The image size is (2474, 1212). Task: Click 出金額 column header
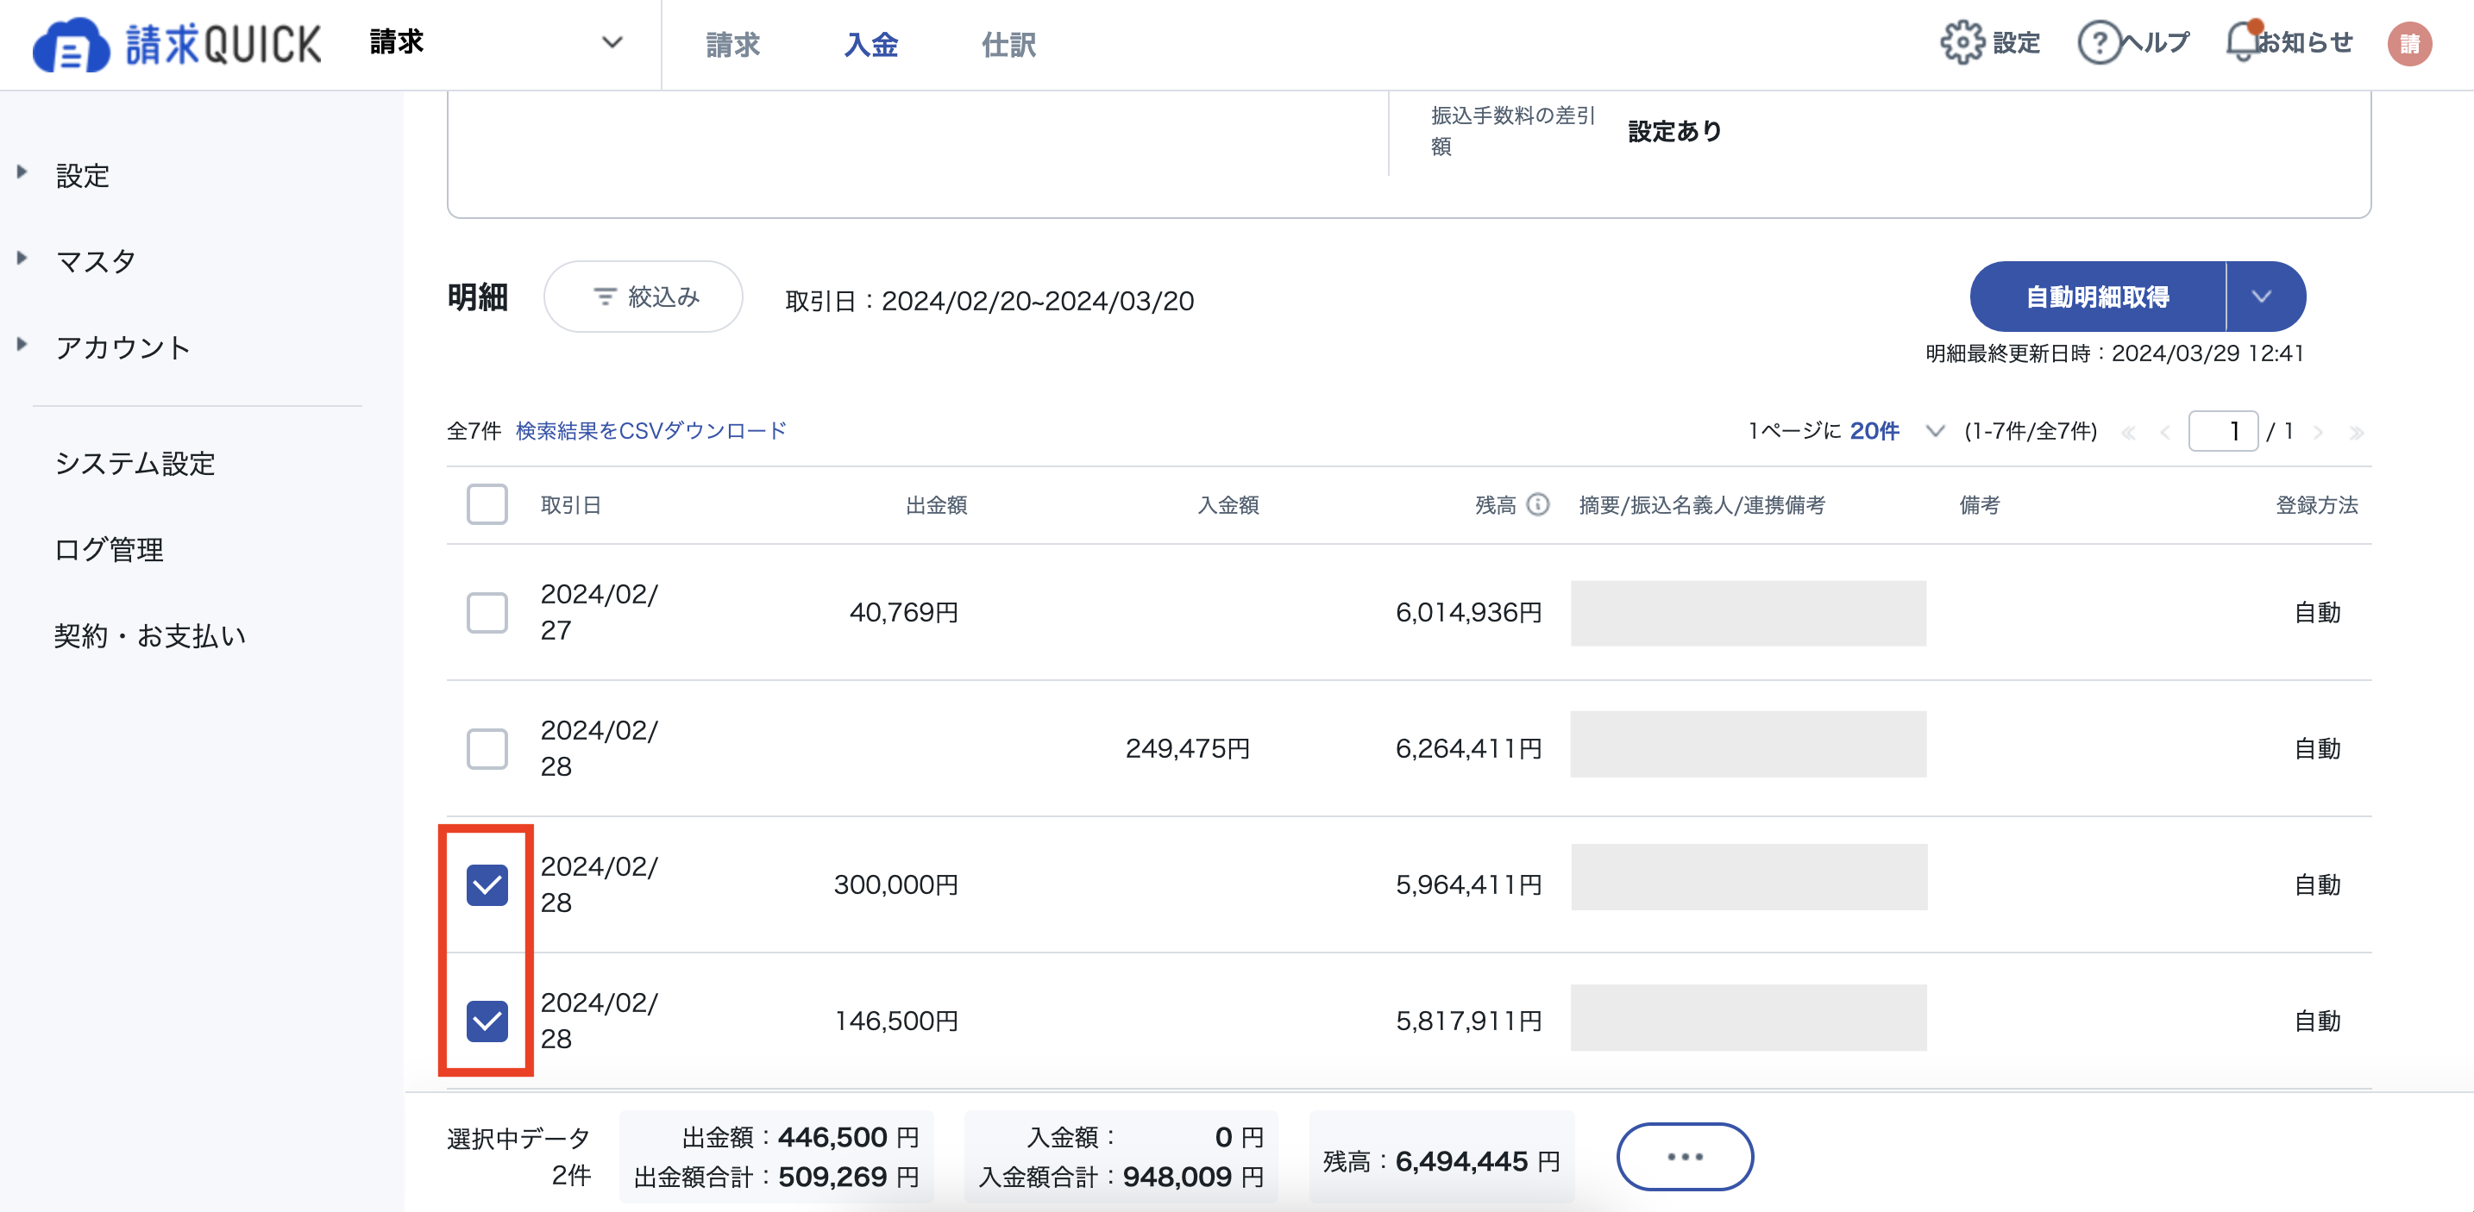(x=937, y=505)
